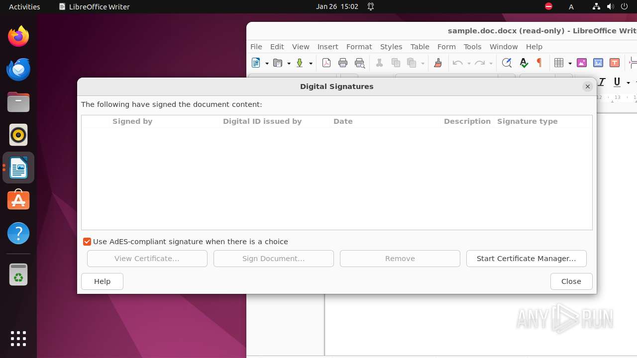
Task: Open Ubuntu Software from the dock
Action: (x=18, y=200)
